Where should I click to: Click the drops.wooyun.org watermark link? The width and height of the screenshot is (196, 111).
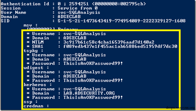coord(180,108)
